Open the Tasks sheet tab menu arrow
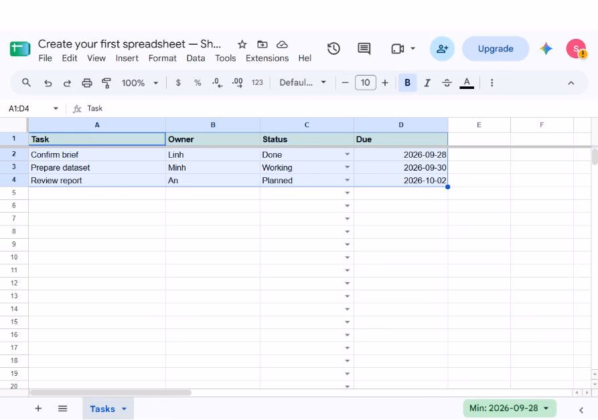Viewport: 598px width, 420px height. pos(124,409)
